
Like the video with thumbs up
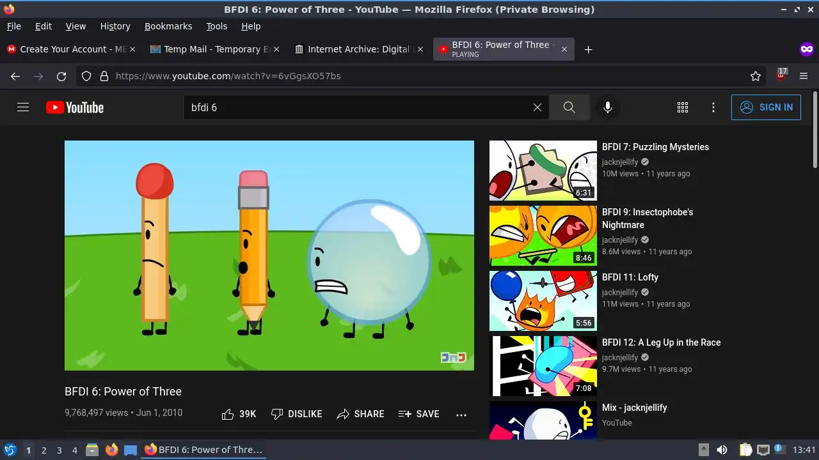coord(239,414)
